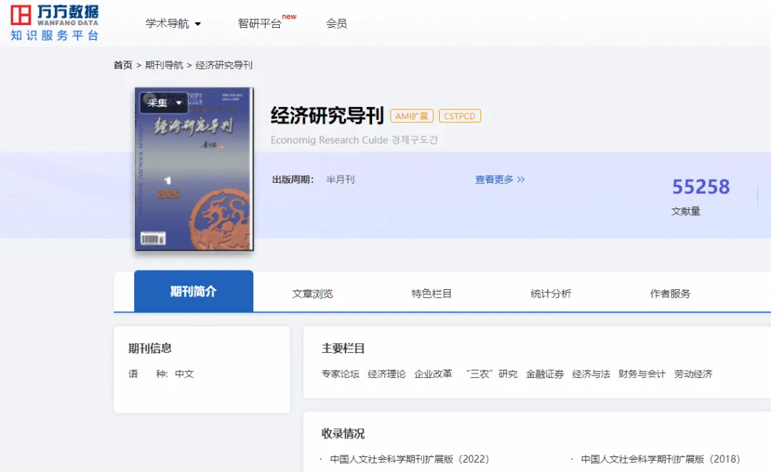Click 查看更多 to show more info
771x472 pixels.
coord(500,179)
